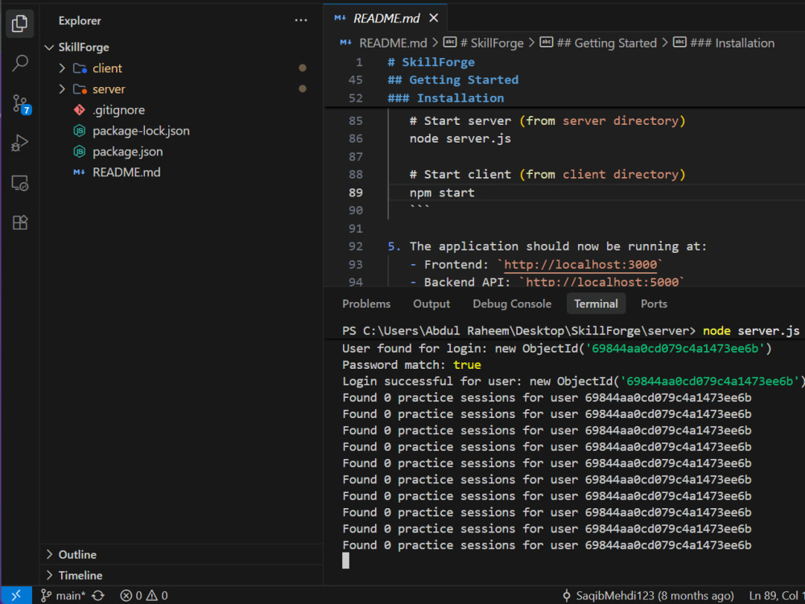Click the server folder icon
Image resolution: width=805 pixels, height=604 pixels.
point(80,89)
